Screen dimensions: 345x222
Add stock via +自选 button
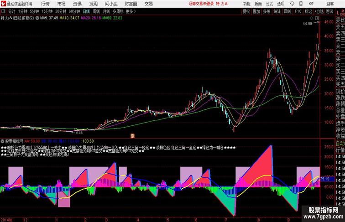319,11
